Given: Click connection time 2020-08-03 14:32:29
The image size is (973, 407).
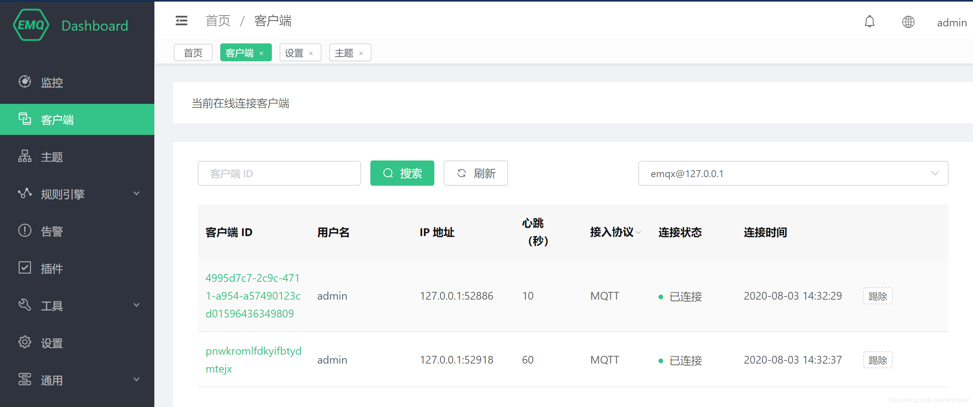Looking at the screenshot, I should coord(793,296).
